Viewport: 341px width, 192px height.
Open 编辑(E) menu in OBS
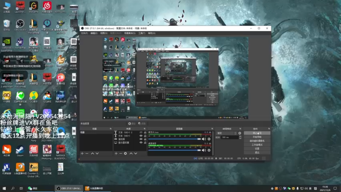(x=94, y=33)
